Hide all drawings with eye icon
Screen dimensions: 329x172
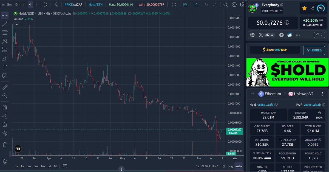click(x=5, y=133)
